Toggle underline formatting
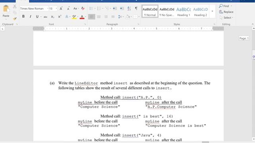255x143 pixels. pyautogui.click(x=37, y=17)
